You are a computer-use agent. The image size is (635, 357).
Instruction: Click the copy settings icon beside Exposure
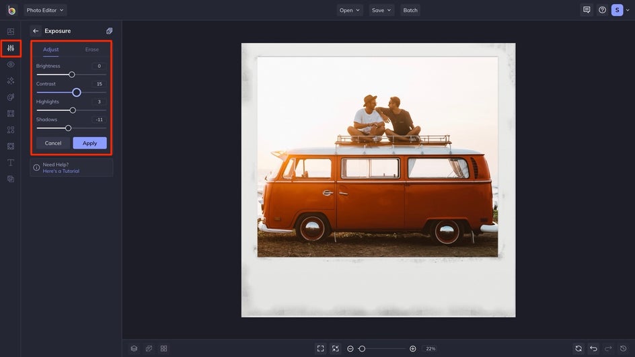pos(110,31)
